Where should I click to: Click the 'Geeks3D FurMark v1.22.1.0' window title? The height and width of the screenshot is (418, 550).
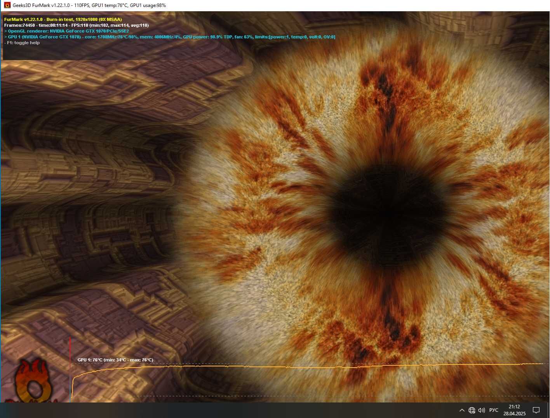[x=89, y=5]
